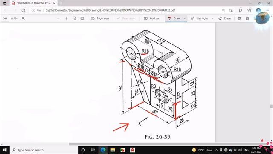Open the Favorites list
The height and width of the screenshot is (154, 273).
click(x=241, y=10)
